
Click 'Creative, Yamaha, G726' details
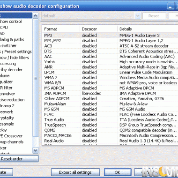(x=142, y=99)
